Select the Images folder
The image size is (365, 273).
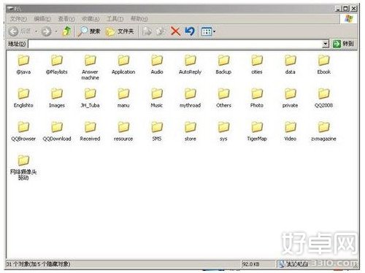[x=57, y=98]
